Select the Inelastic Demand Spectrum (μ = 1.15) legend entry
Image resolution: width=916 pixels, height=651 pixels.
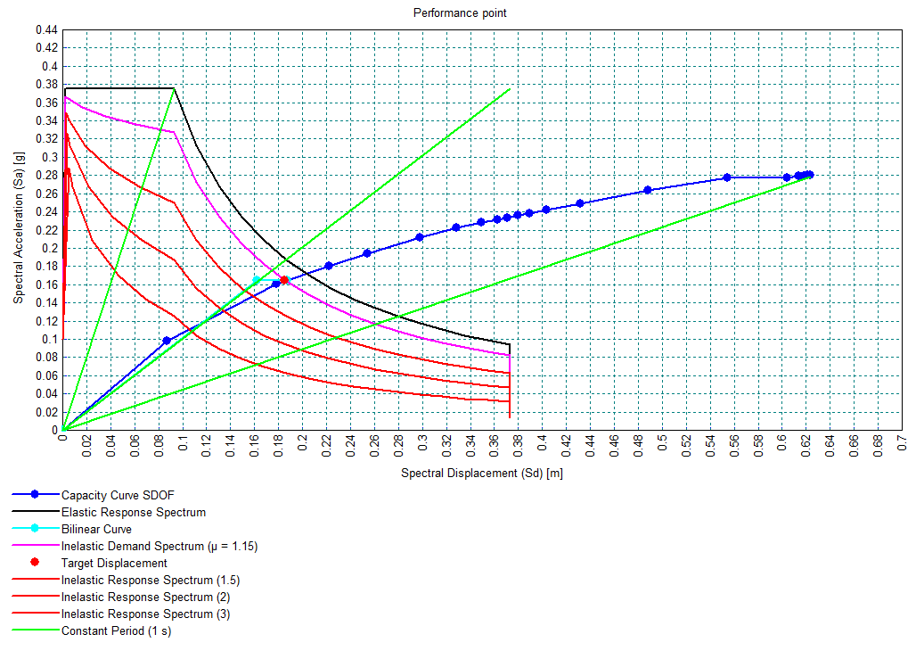(159, 546)
